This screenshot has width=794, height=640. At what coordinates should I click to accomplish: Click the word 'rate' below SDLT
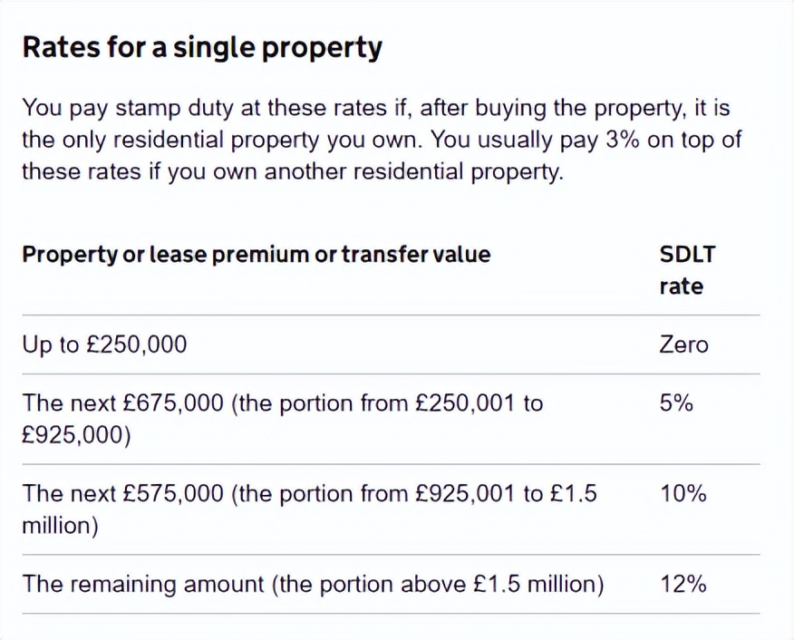[x=681, y=286]
